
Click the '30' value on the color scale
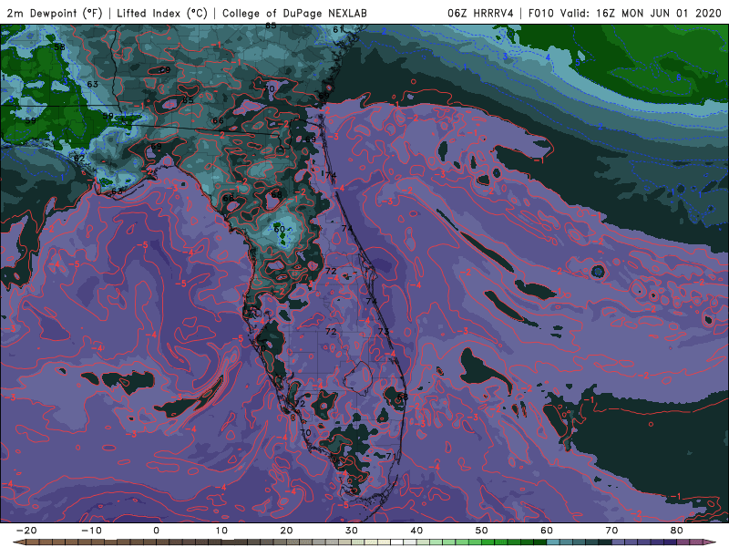[352, 531]
